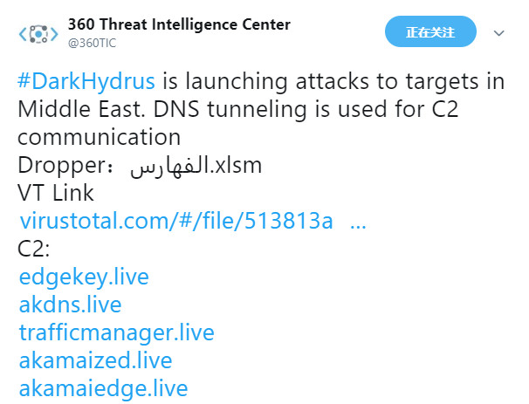Open the akamaized.live link

pos(95,360)
